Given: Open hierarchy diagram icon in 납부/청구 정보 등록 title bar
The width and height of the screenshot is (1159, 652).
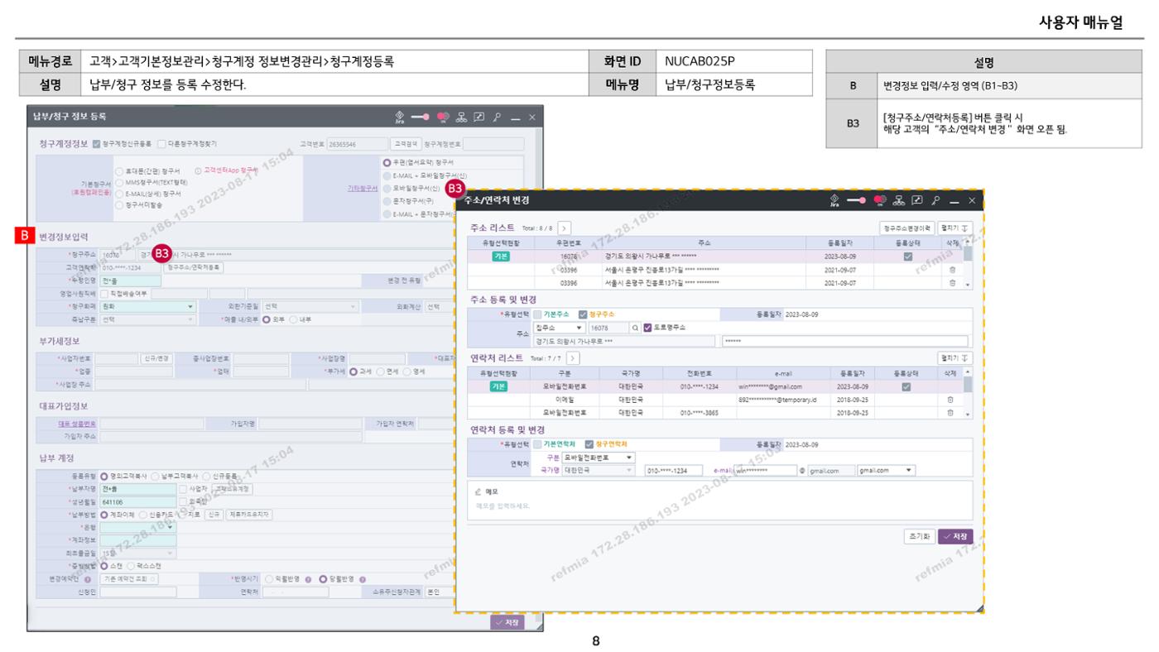Looking at the screenshot, I should (461, 117).
